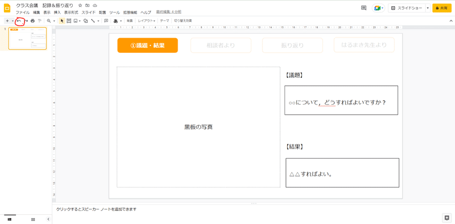Image resolution: width=455 pixels, height=224 pixels.
Task: Open the 拡張機能 menu
Action: tap(130, 13)
